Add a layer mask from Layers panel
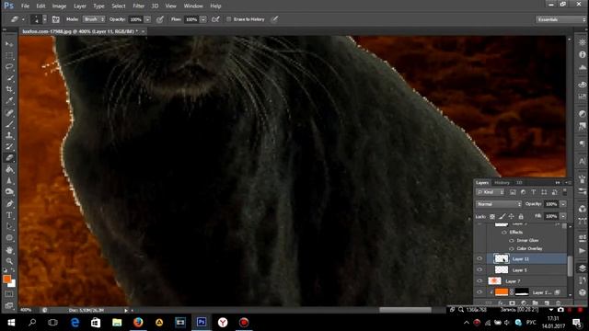Image resolution: width=589 pixels, height=331 pixels. click(x=512, y=302)
